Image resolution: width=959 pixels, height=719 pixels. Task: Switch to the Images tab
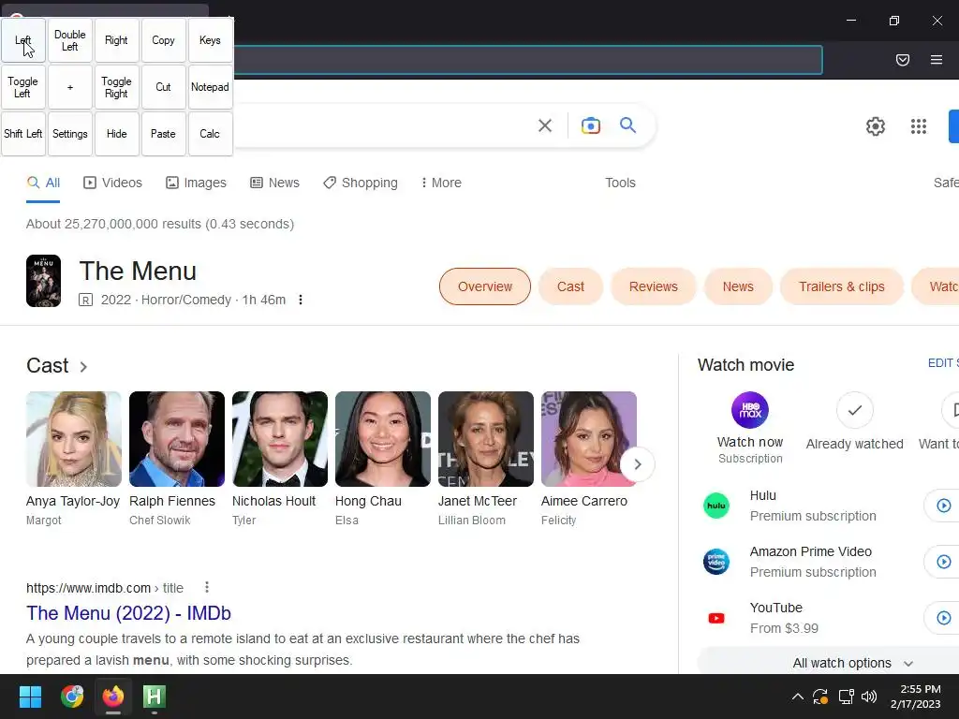pyautogui.click(x=196, y=183)
